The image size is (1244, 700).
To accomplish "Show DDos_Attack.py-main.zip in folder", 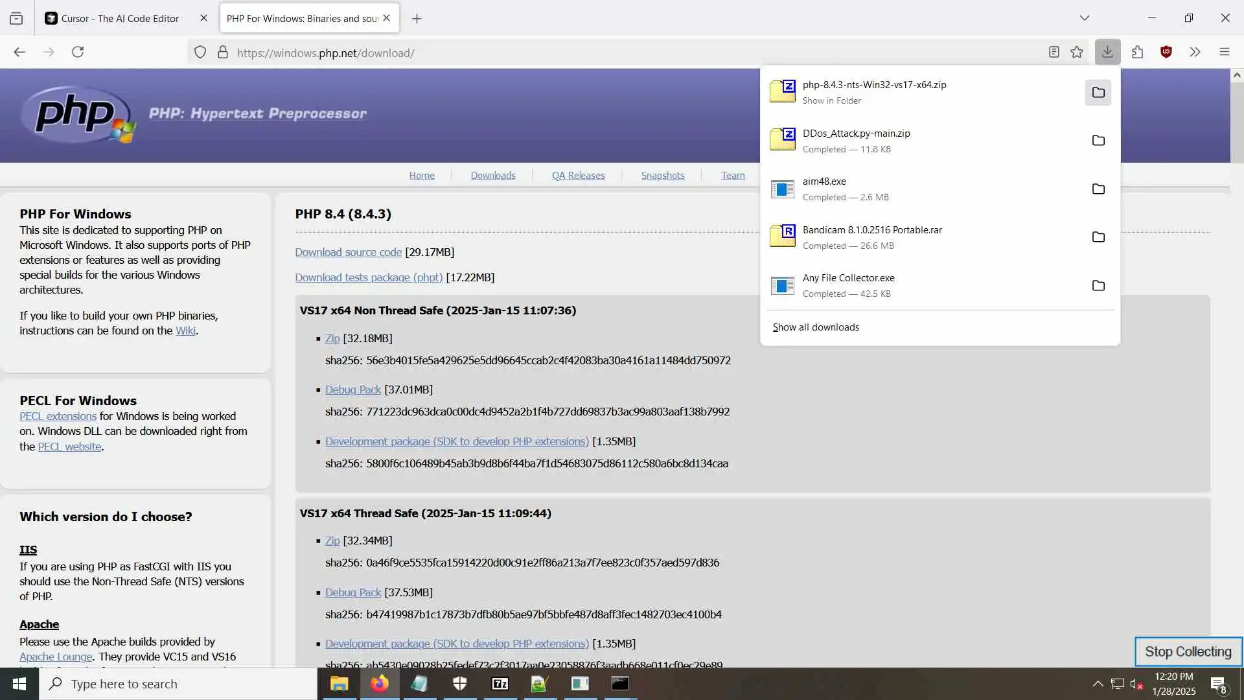I will click(x=1098, y=141).
